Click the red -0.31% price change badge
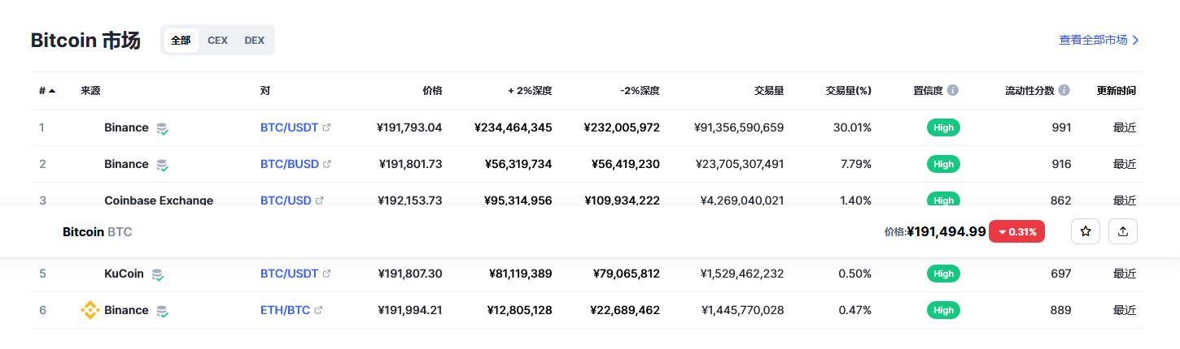This screenshot has height=349, width=1180. (x=1016, y=231)
